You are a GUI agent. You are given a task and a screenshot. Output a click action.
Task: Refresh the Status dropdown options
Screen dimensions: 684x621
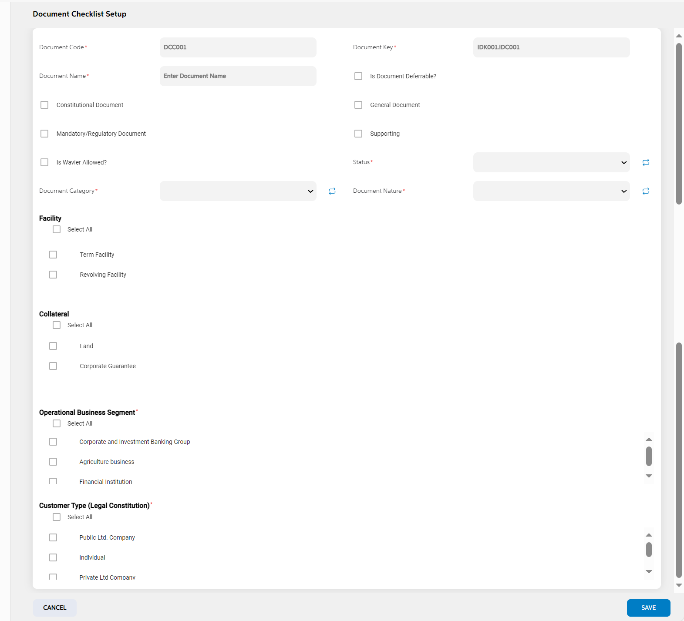[646, 162]
